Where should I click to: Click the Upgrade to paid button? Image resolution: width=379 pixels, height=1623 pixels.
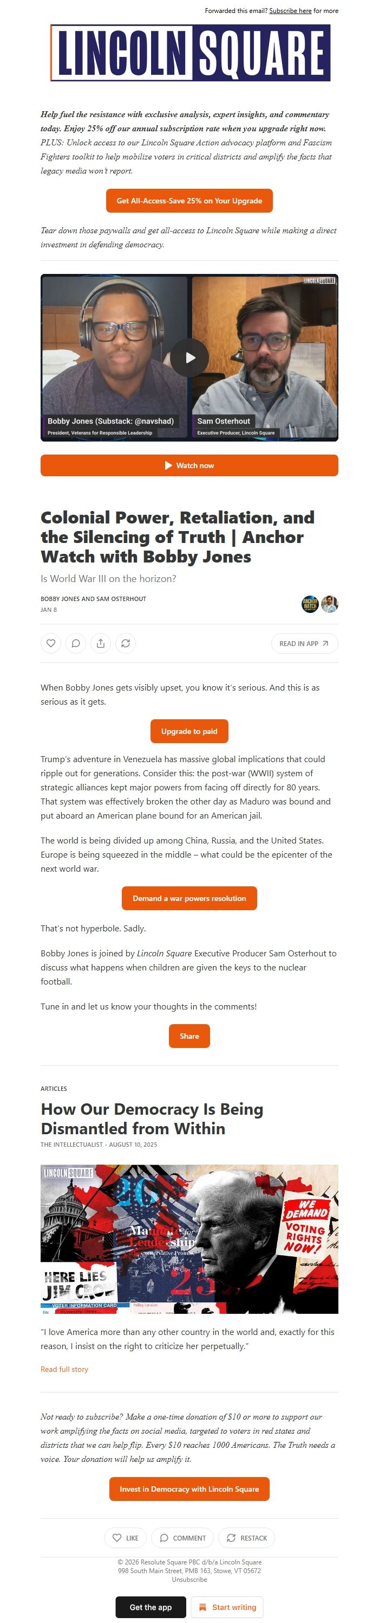(189, 731)
